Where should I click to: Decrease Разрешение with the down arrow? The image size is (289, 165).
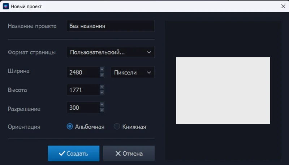tap(102, 110)
